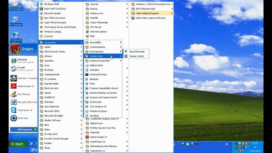
Task: Click the MSN icon
Action: click(87, 36)
